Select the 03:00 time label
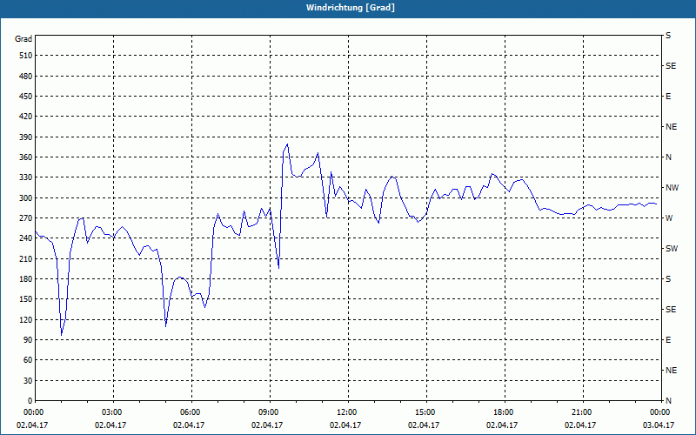This screenshot has width=696, height=435. pos(114,412)
